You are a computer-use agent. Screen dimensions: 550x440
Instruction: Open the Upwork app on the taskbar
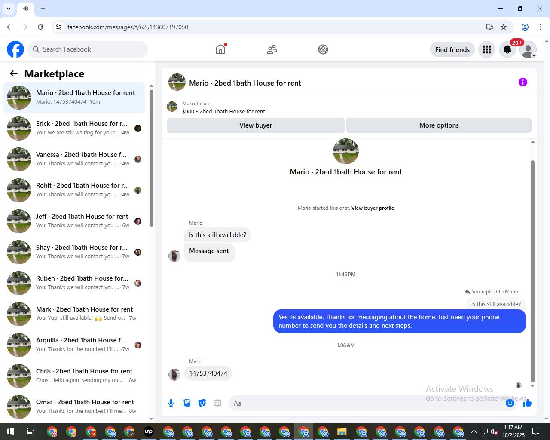click(149, 431)
